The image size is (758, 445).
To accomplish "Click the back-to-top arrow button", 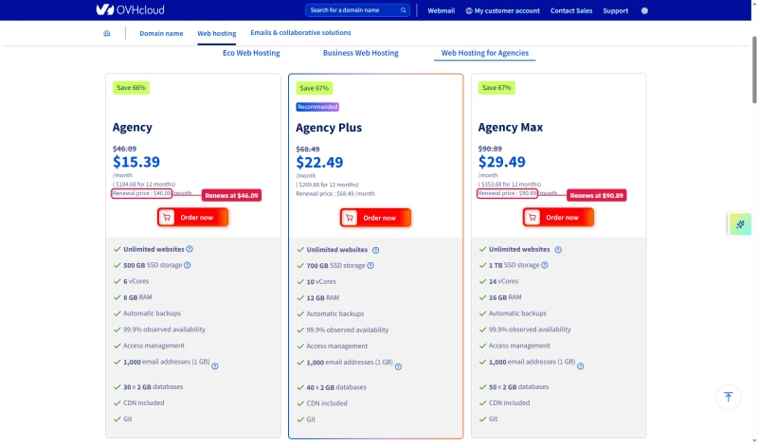I will pos(728,397).
